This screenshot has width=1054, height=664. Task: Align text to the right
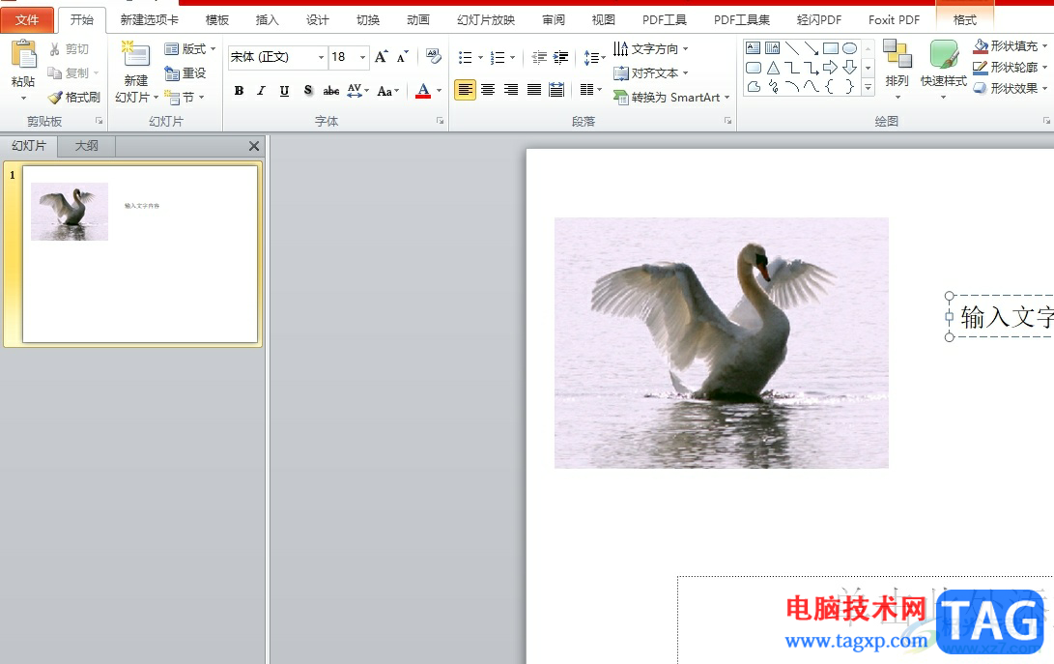511,90
